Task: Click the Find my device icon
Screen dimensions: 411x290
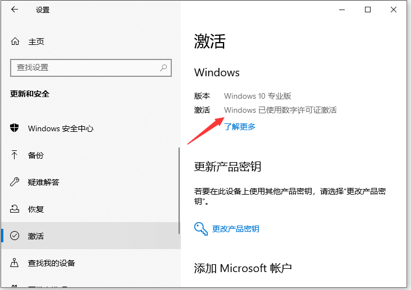Action: tap(15, 263)
